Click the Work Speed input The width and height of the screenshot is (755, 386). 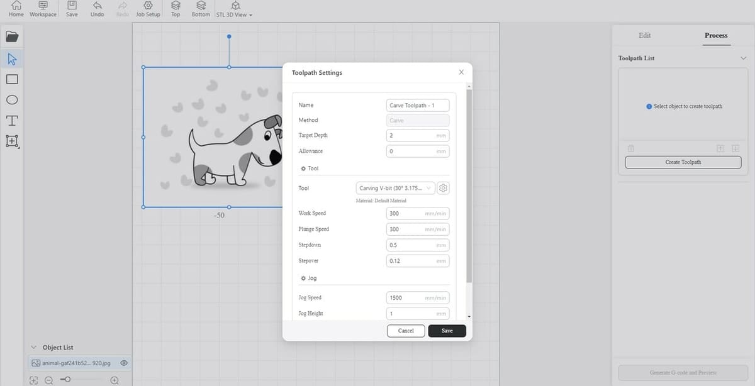pos(418,214)
